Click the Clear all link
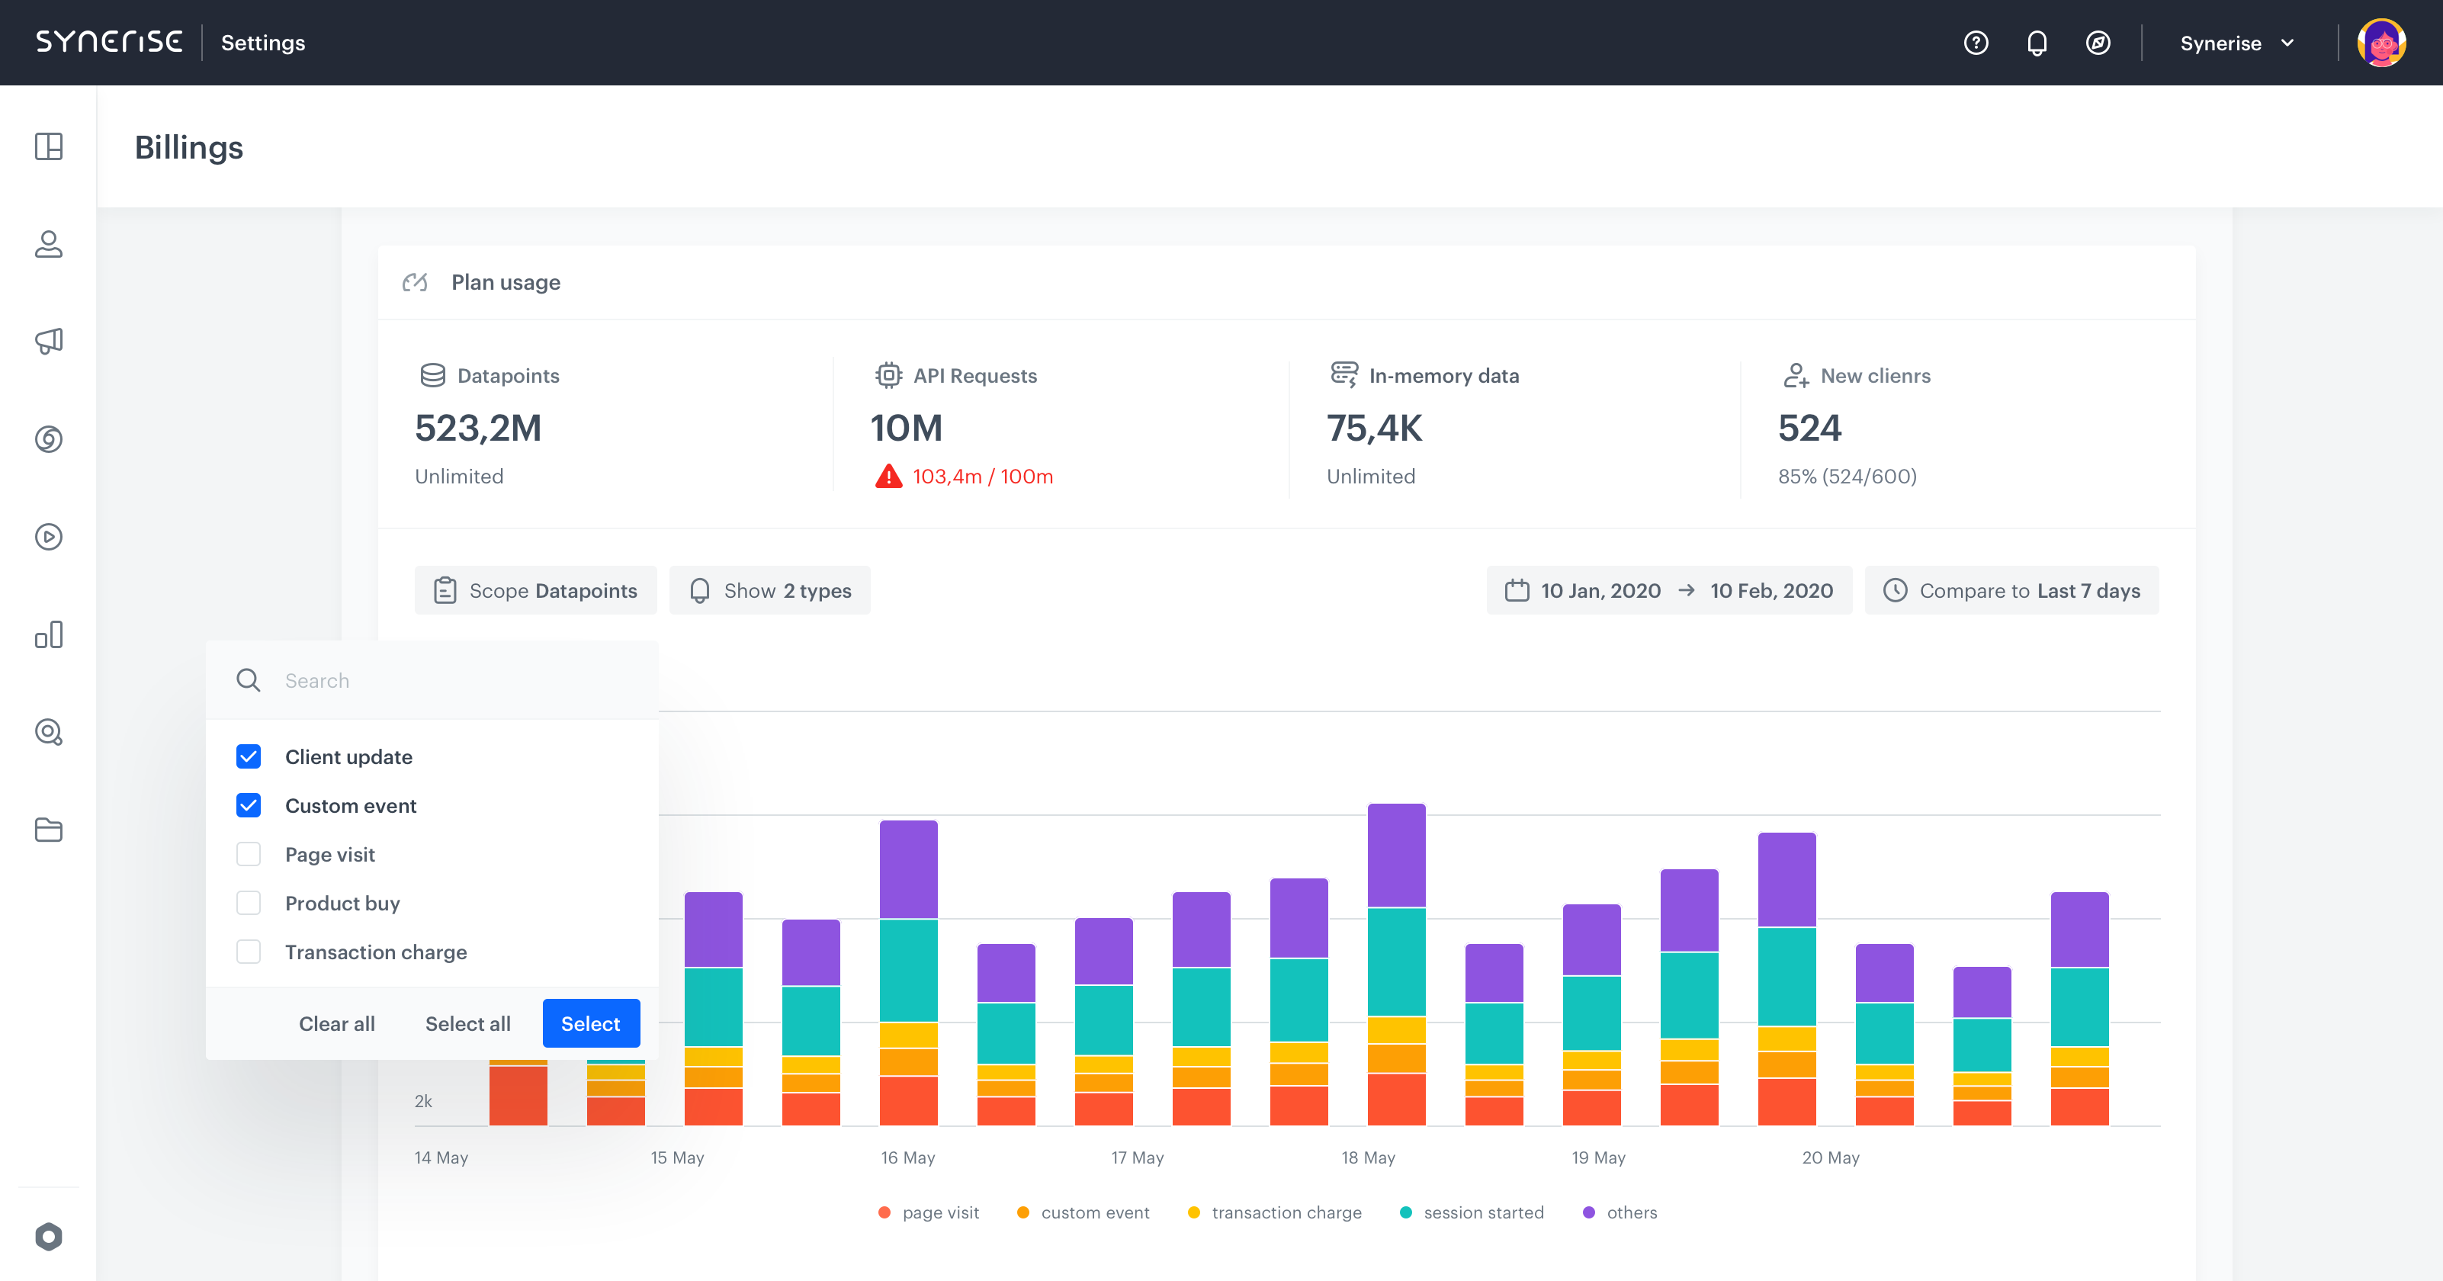The width and height of the screenshot is (2443, 1281). (337, 1024)
